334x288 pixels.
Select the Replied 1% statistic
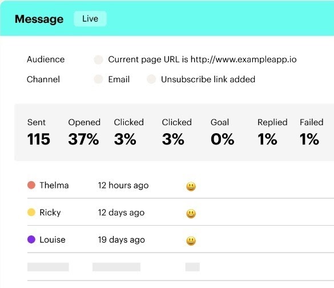click(x=272, y=132)
